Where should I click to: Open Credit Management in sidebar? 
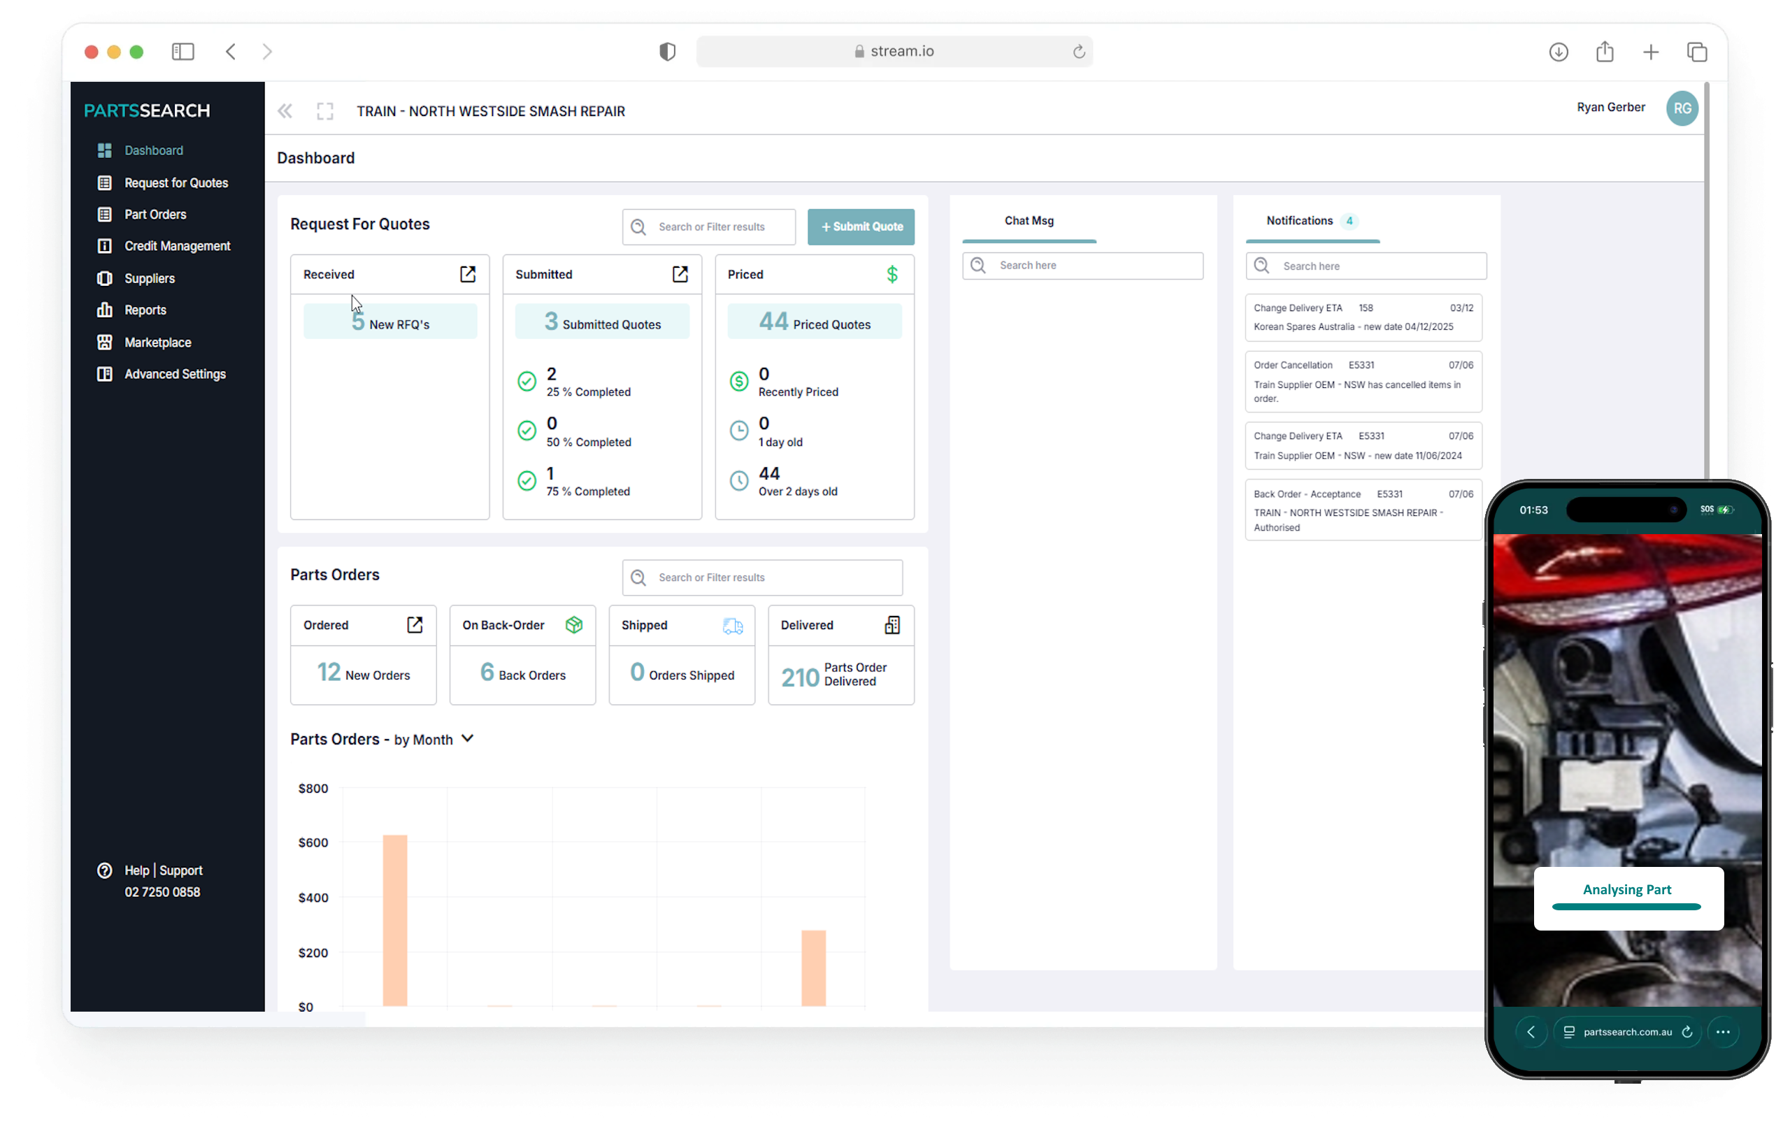click(x=177, y=246)
